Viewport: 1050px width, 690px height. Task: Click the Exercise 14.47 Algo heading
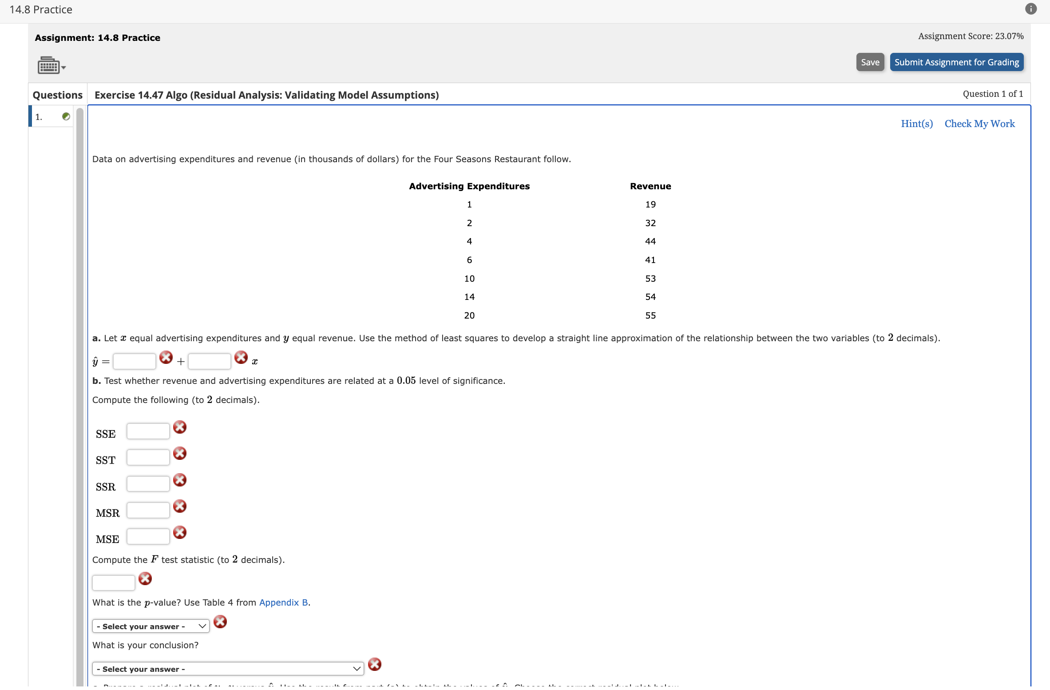pos(266,95)
